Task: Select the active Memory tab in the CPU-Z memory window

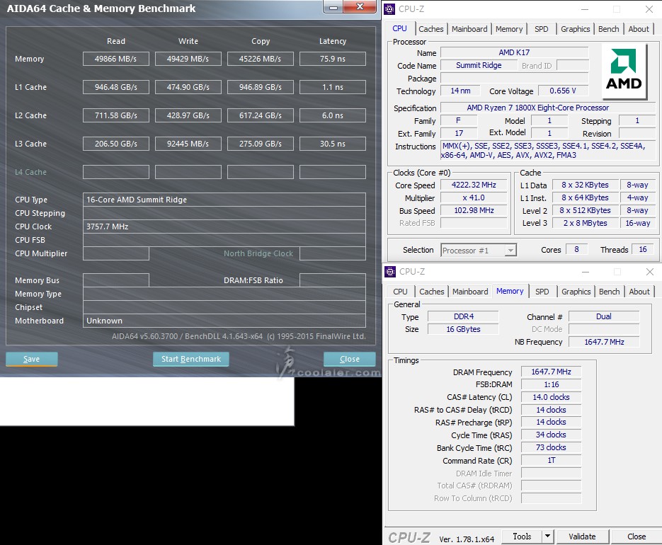Action: (x=510, y=291)
